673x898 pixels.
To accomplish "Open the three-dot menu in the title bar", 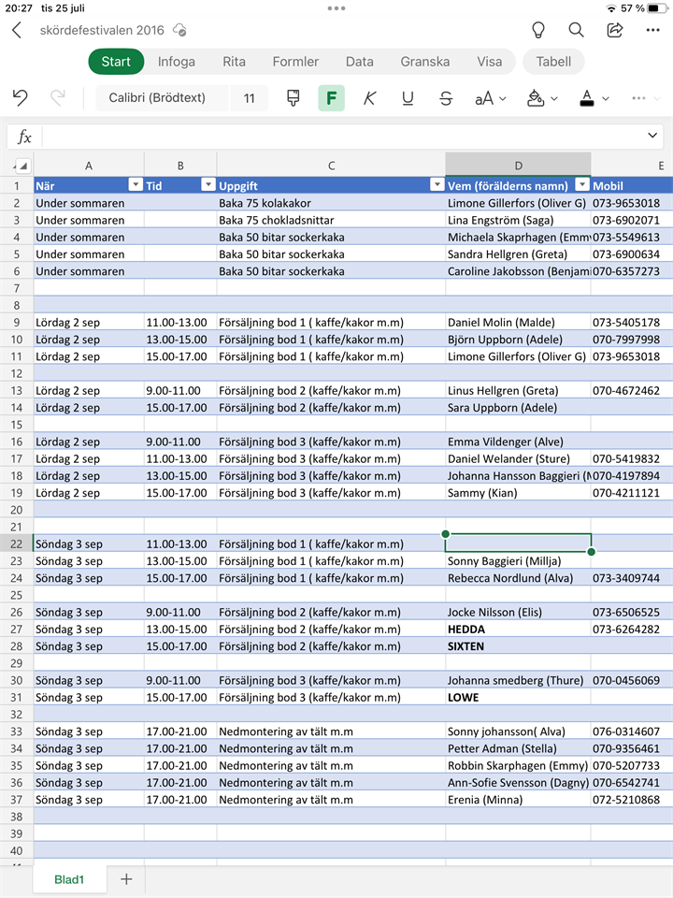I will (x=653, y=30).
